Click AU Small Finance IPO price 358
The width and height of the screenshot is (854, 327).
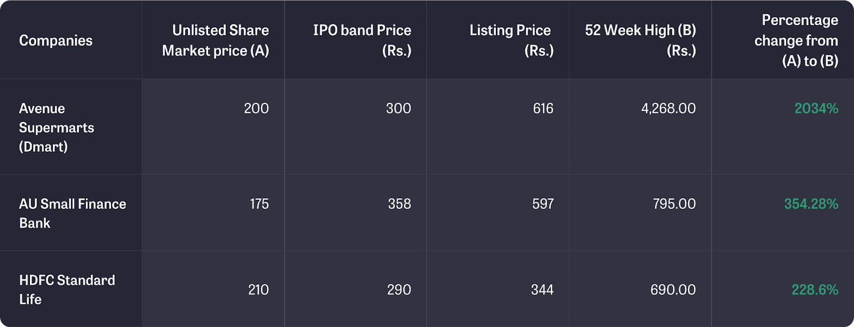pyautogui.click(x=399, y=204)
